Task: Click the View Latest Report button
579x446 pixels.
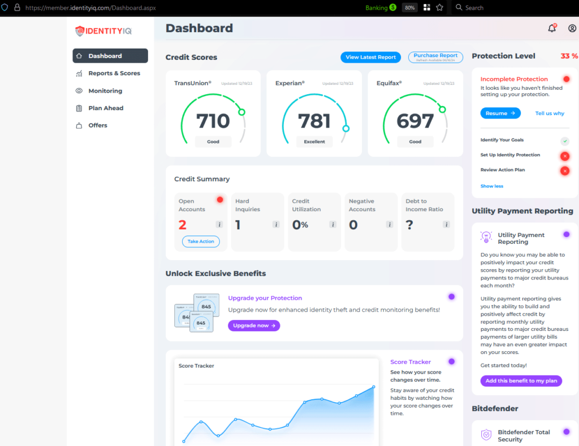Action: coord(370,57)
